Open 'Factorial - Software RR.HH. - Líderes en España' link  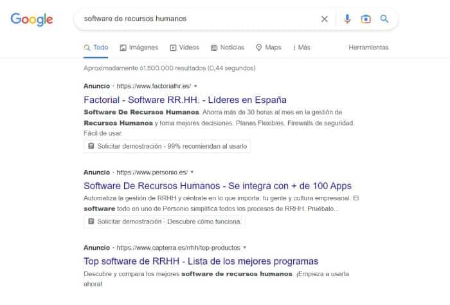click(x=185, y=100)
